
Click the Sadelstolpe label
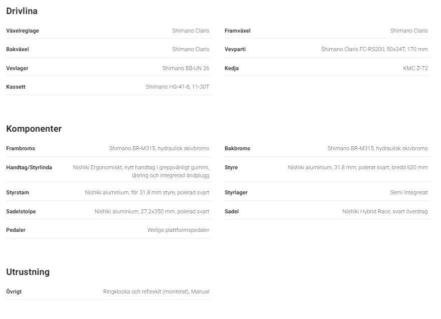21,211
